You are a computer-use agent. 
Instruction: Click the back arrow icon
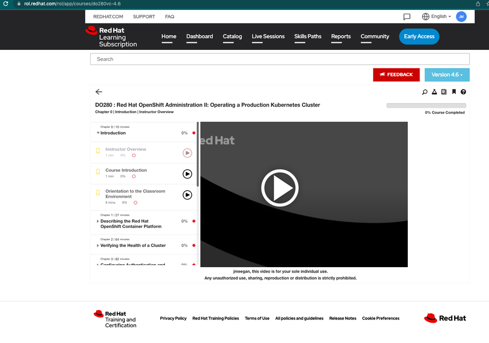[x=99, y=92]
